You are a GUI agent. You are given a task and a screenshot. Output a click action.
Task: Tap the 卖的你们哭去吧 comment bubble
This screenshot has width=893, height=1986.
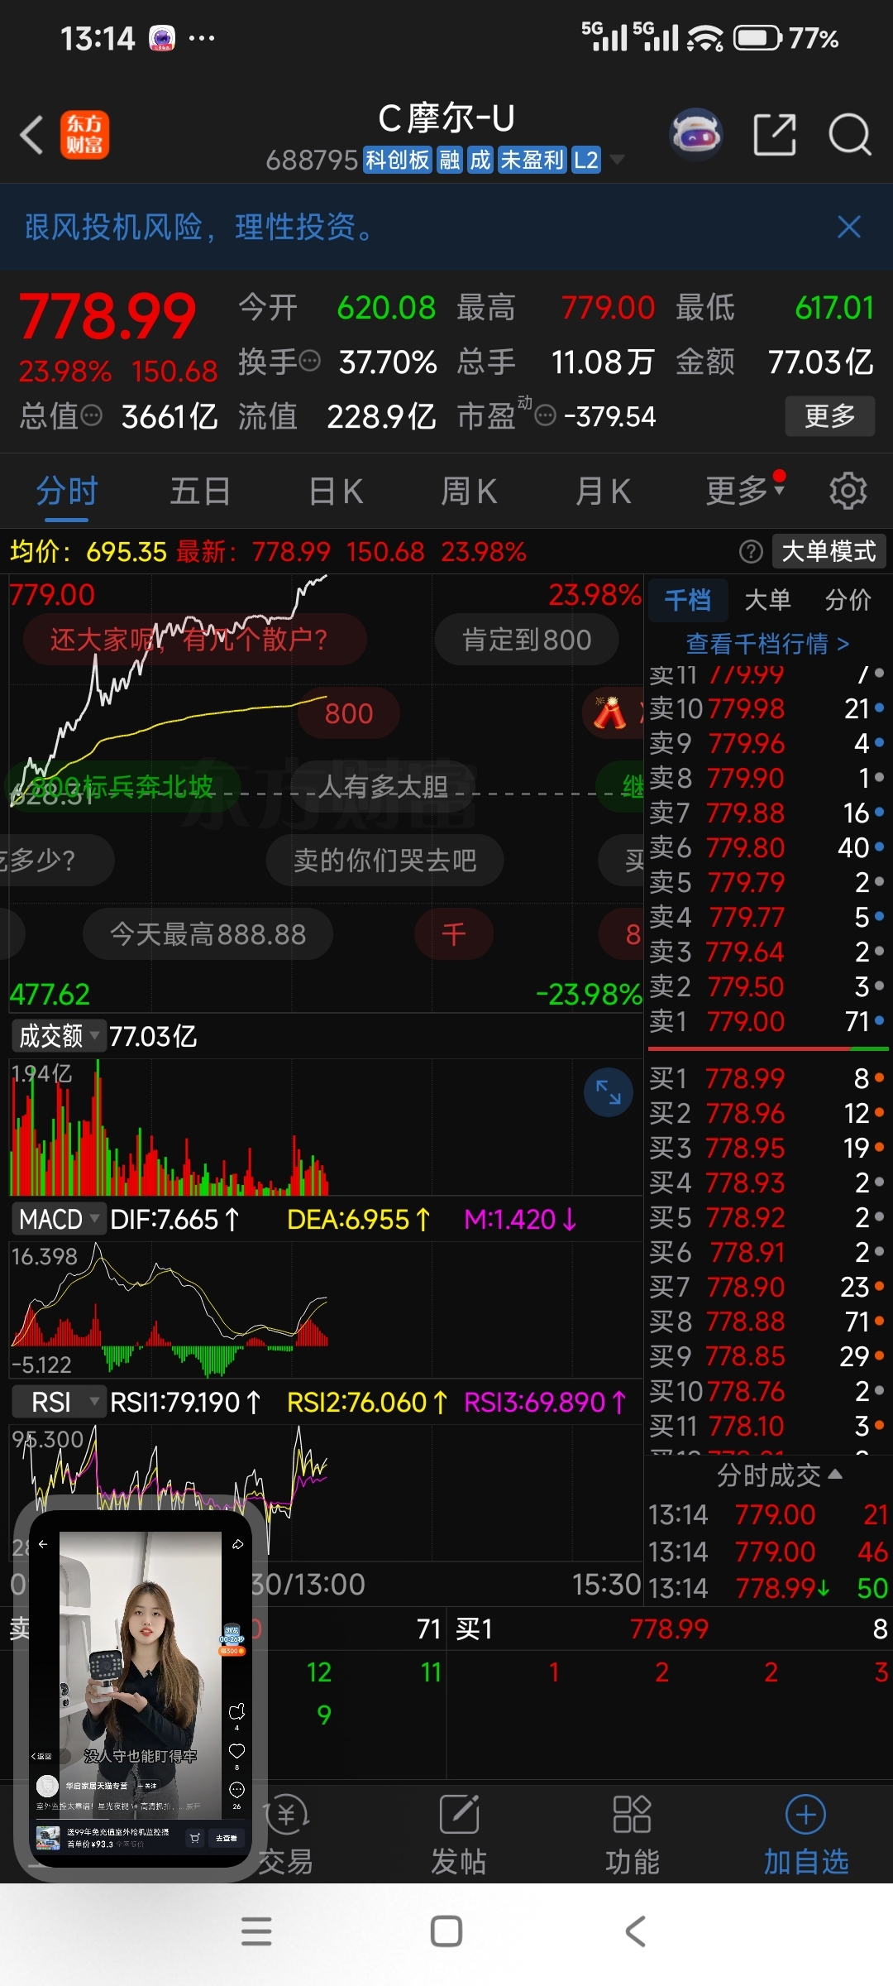coord(384,861)
